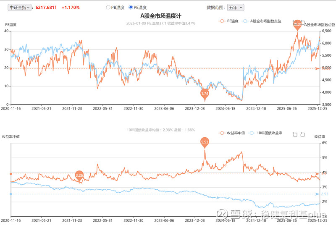The height and width of the screenshot is (225, 336).
Task: Click the 1.74 minimum marker pin
Action: [x=205, y=94]
